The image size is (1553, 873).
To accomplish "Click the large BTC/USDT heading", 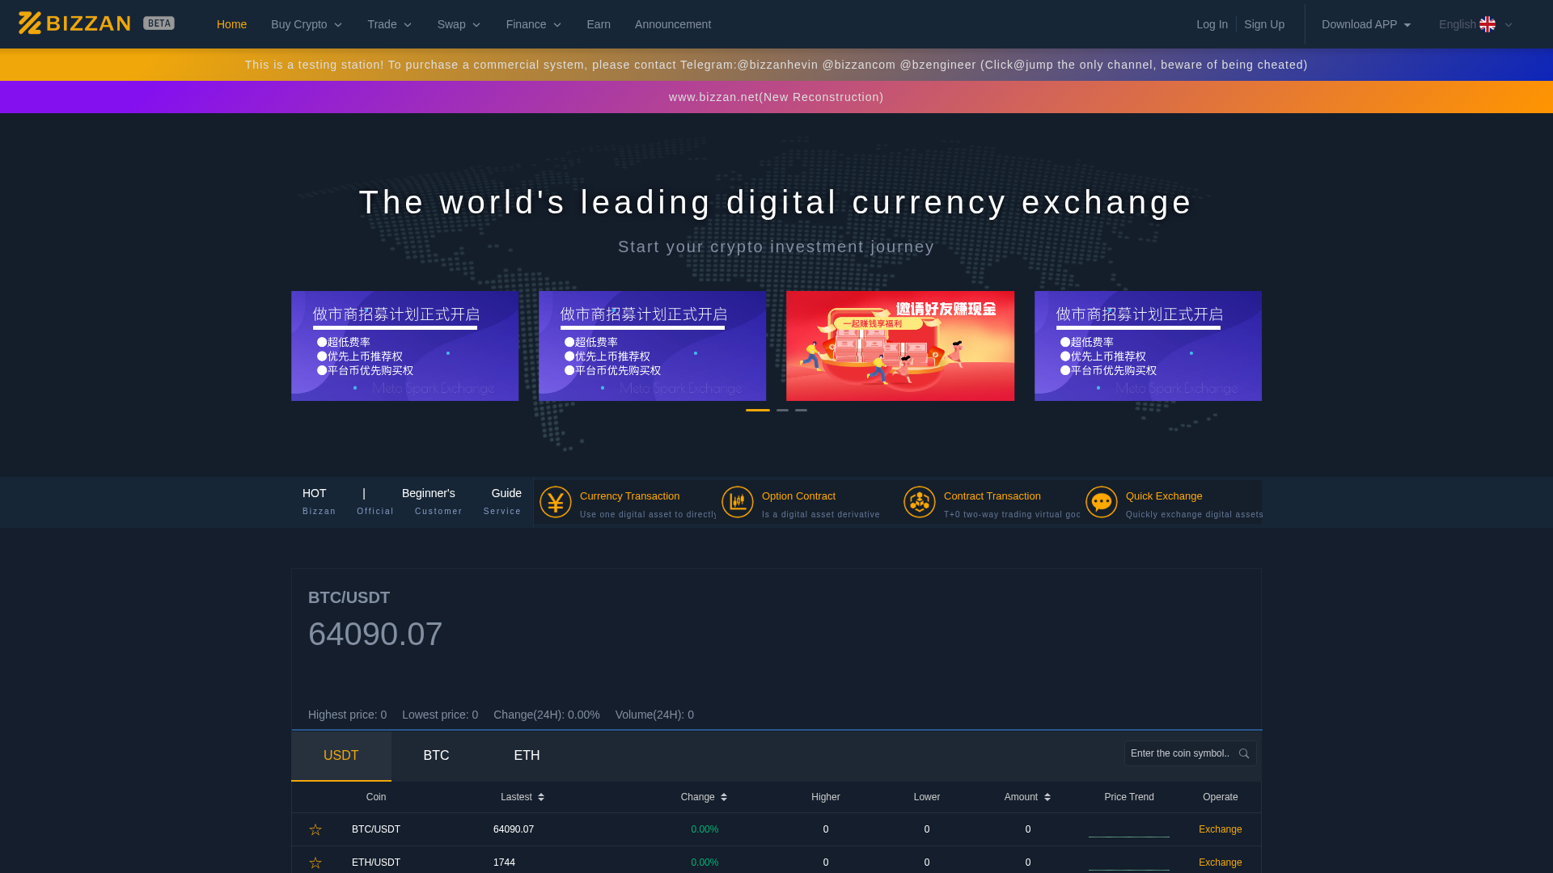I will point(349,597).
